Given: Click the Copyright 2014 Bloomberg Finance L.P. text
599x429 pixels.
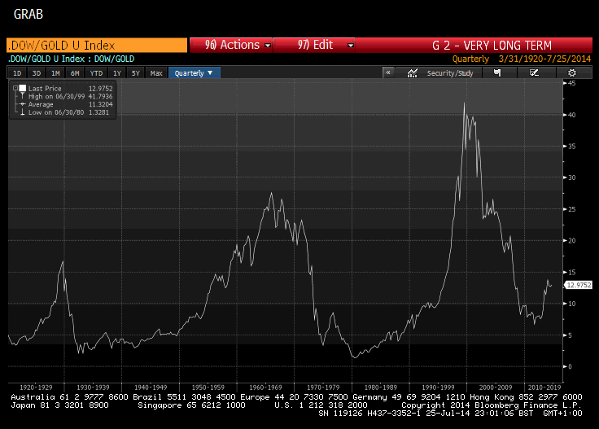Looking at the screenshot, I should click(492, 405).
